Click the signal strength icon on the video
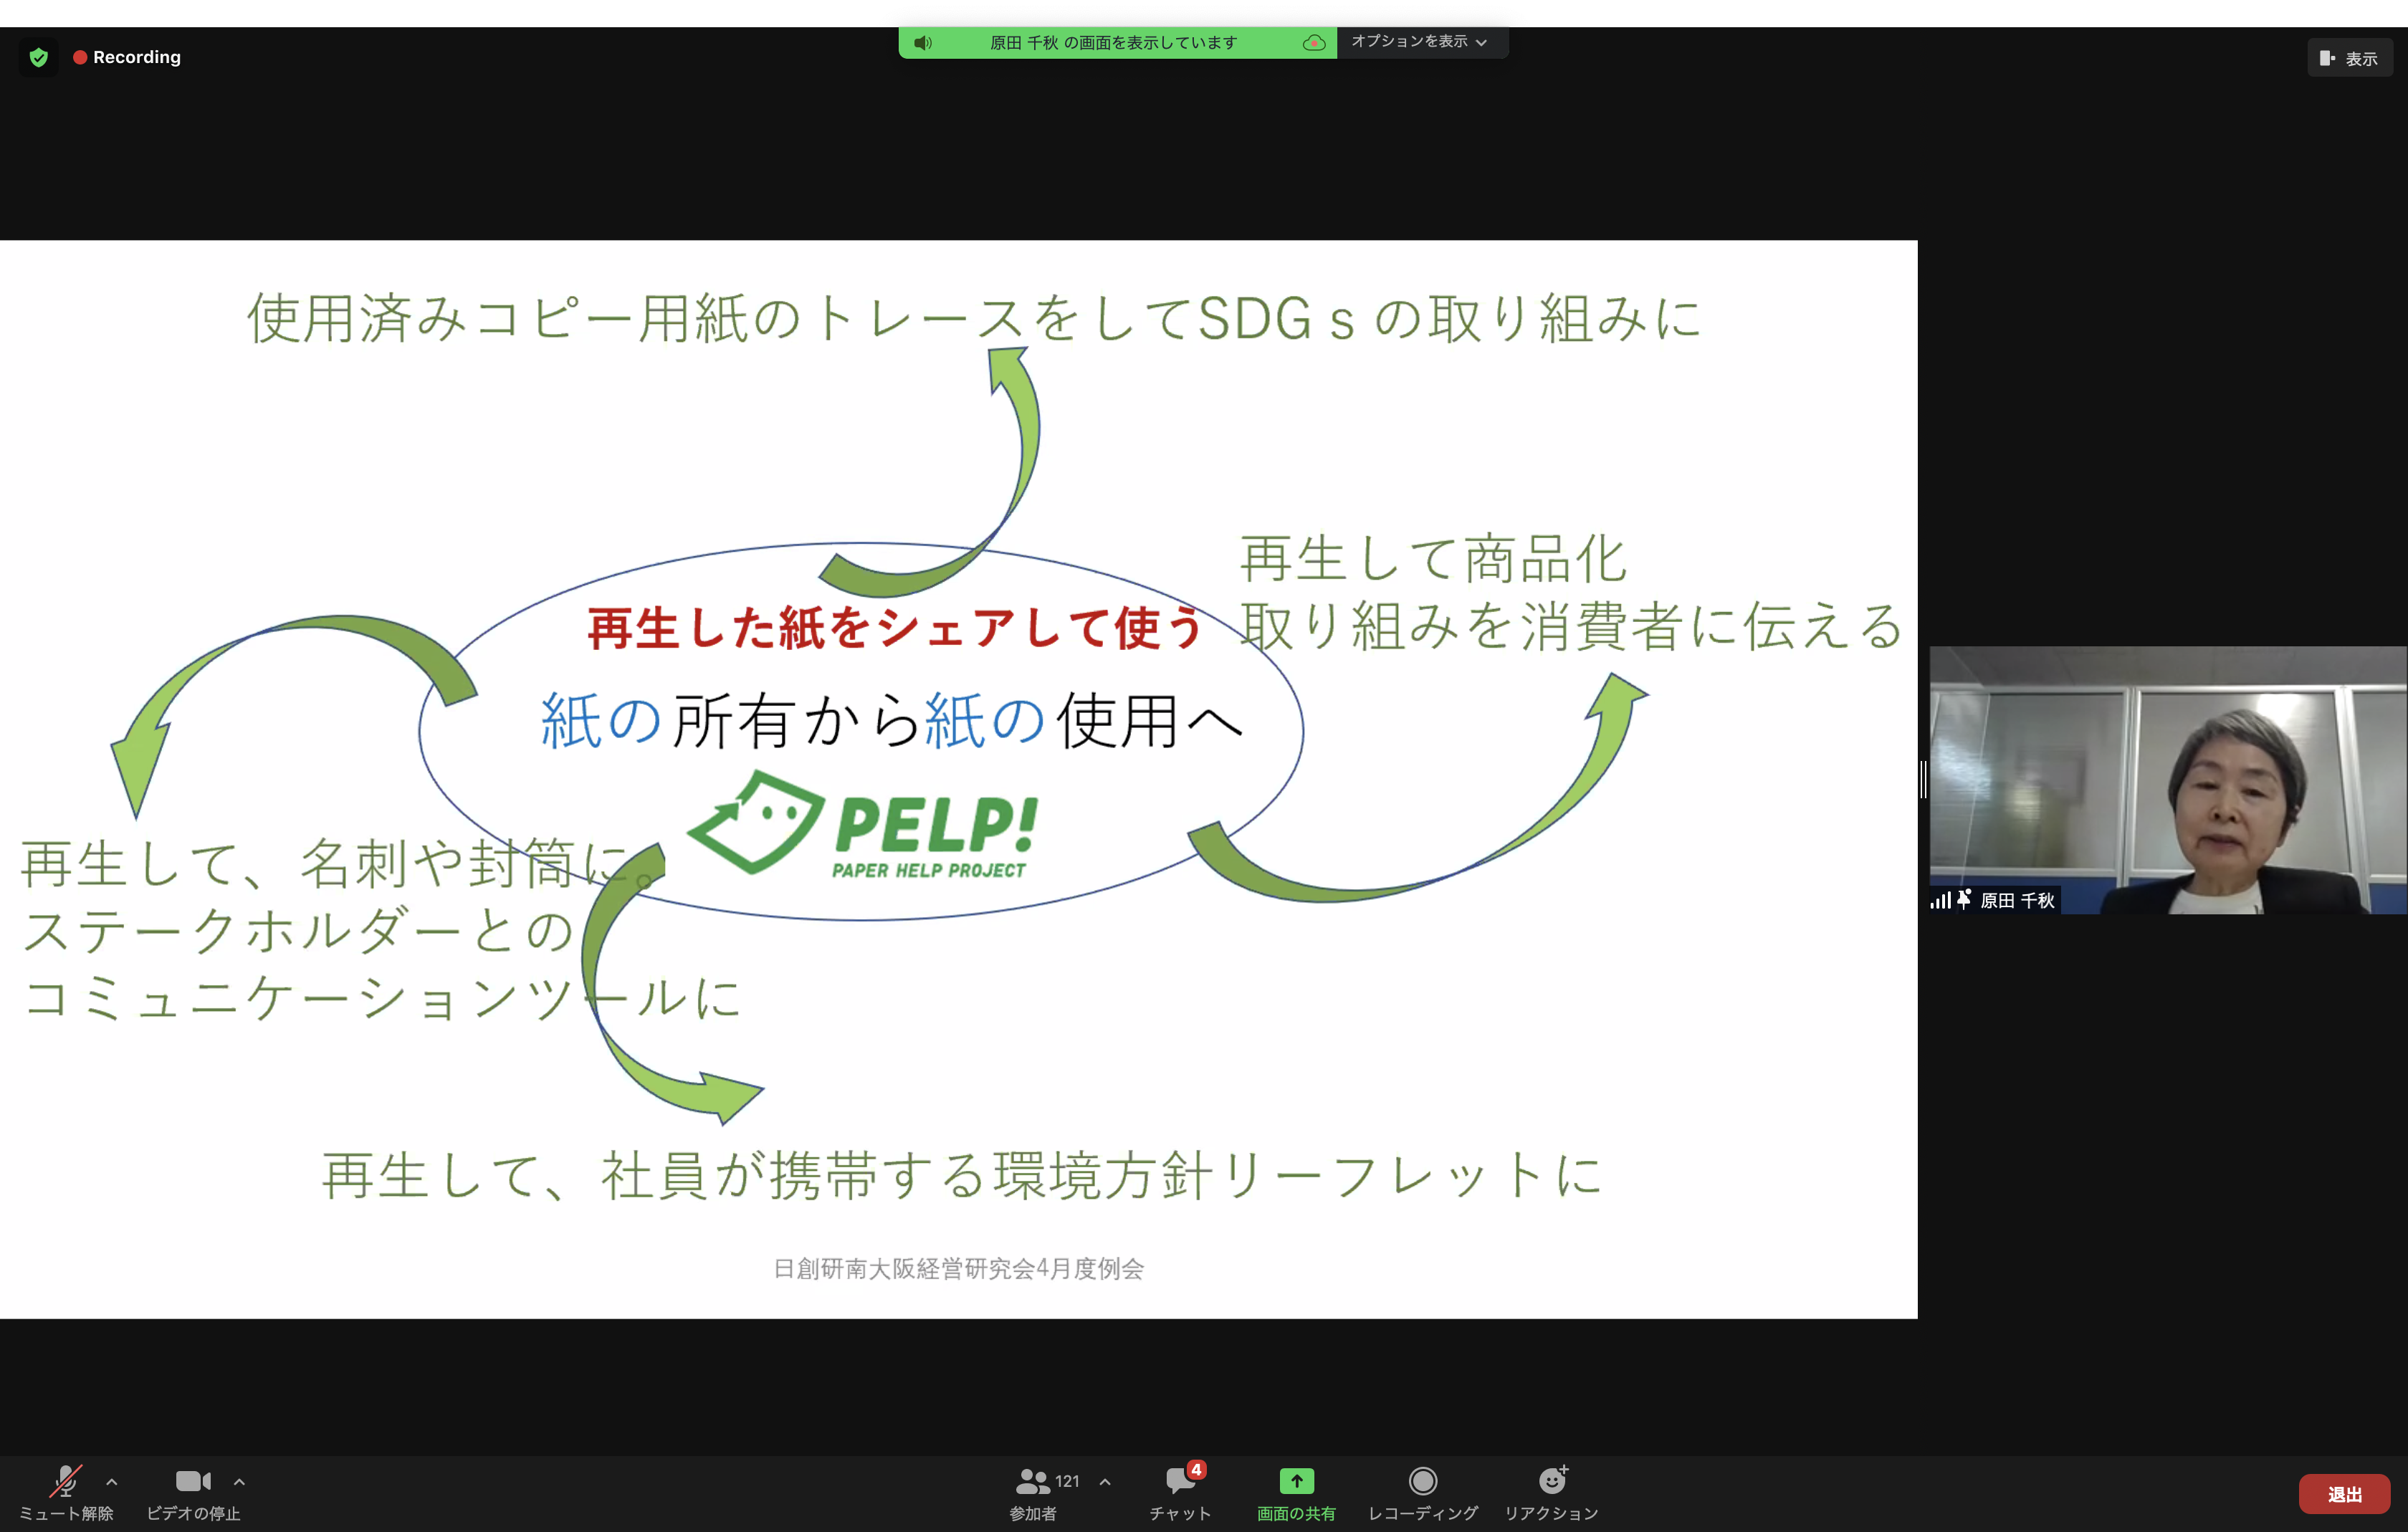The height and width of the screenshot is (1532, 2408). [x=1940, y=900]
